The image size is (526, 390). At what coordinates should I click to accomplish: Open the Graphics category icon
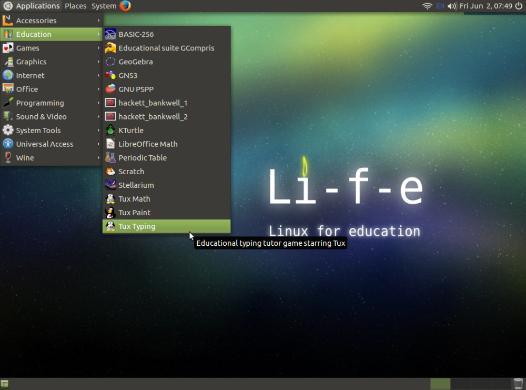point(8,62)
